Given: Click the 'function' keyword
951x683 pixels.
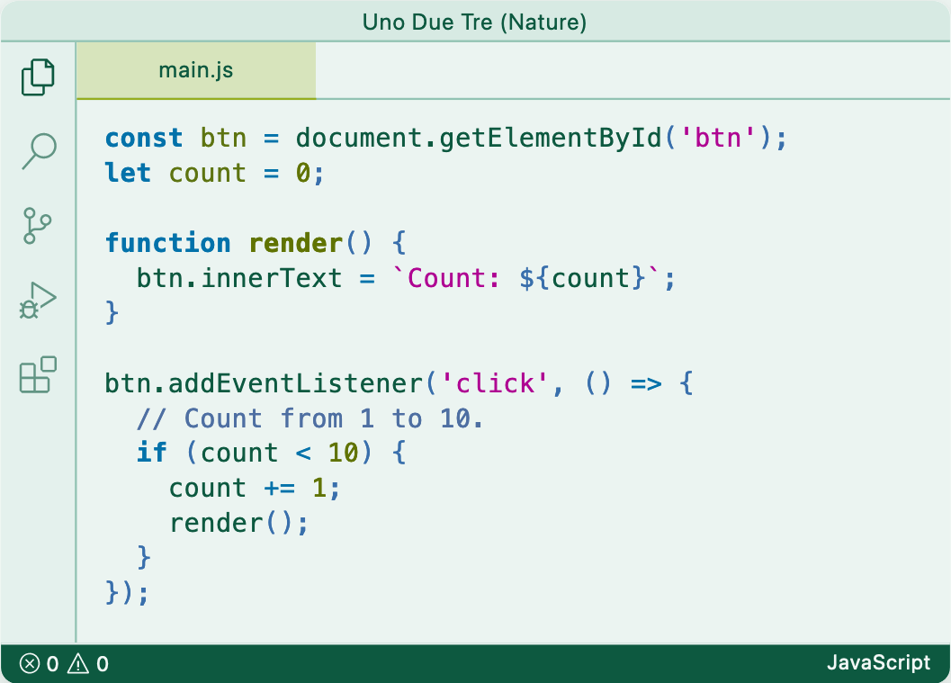Looking at the screenshot, I should tap(168, 243).
